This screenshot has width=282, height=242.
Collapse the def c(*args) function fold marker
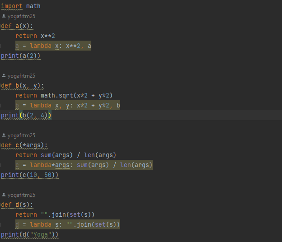point(0,145)
